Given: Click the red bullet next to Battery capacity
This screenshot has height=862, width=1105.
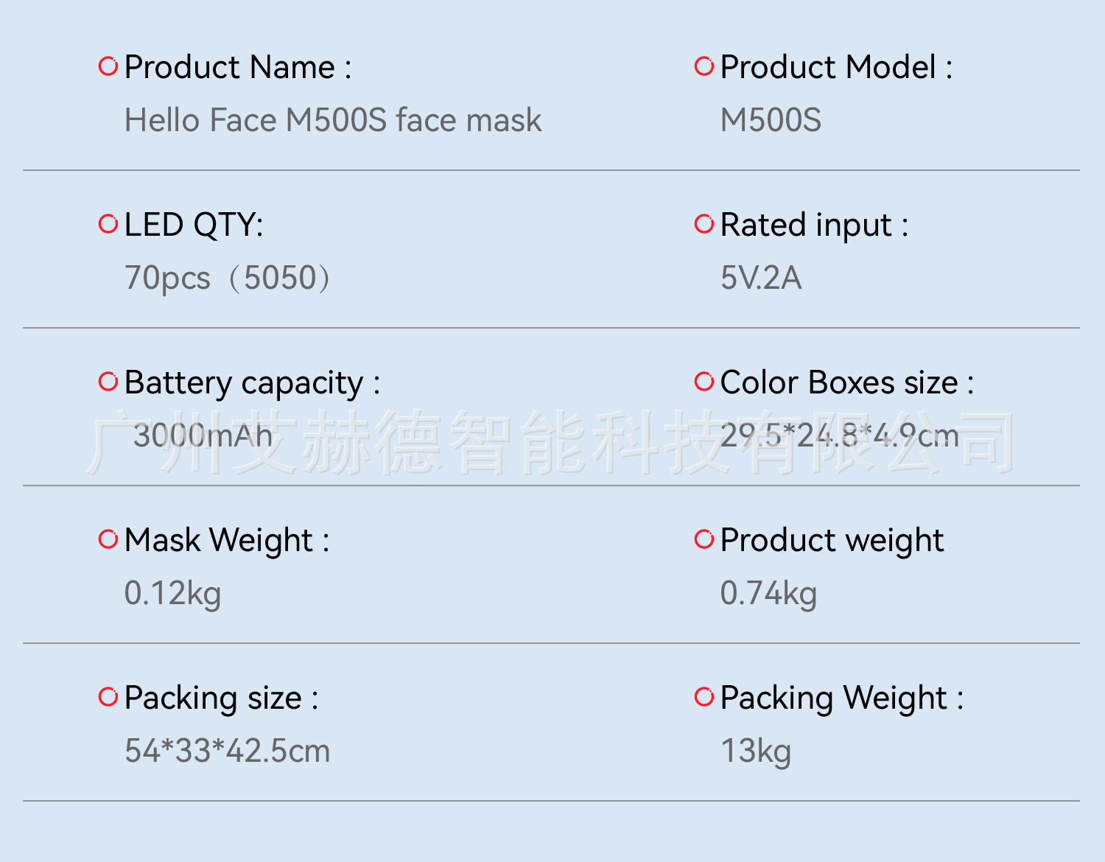Looking at the screenshot, I should tap(108, 382).
